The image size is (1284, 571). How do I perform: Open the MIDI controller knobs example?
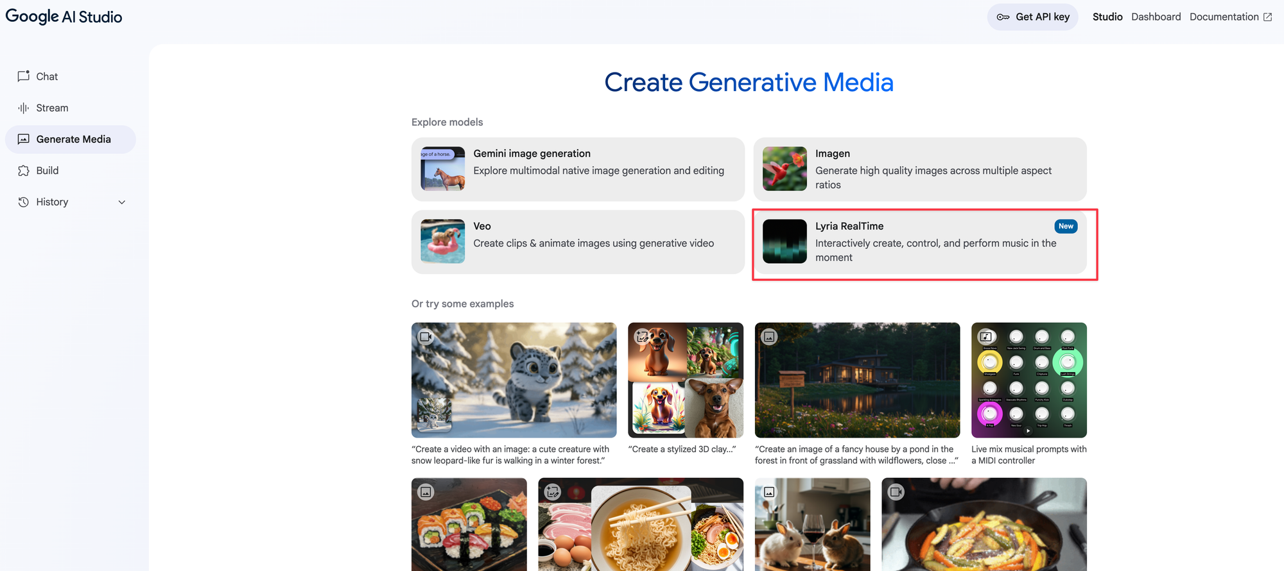coord(1029,380)
